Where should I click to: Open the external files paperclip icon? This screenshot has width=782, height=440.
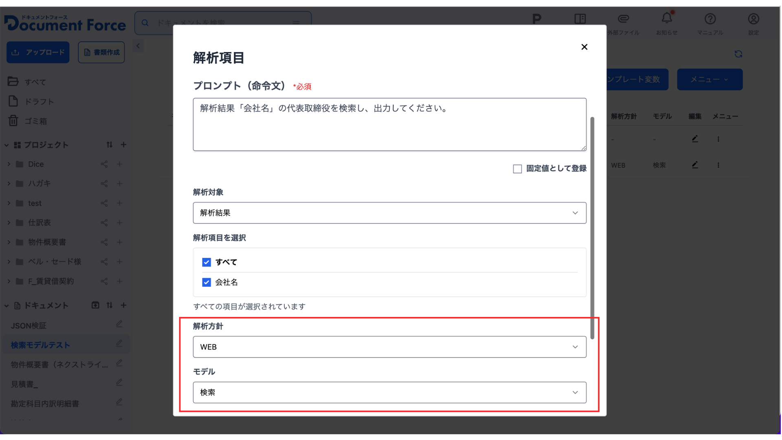[x=624, y=19]
